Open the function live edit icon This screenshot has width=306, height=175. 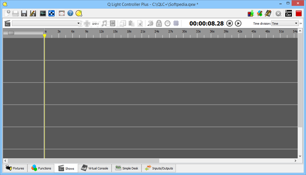(259, 14)
